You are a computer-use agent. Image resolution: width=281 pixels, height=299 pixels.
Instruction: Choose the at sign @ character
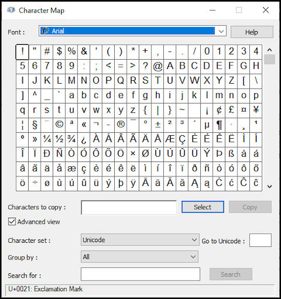tap(158, 66)
